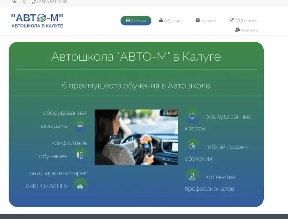Click the text автопарк-иномарки (МКПП/АКПП)
The width and height of the screenshot is (288, 219).
coord(57,180)
